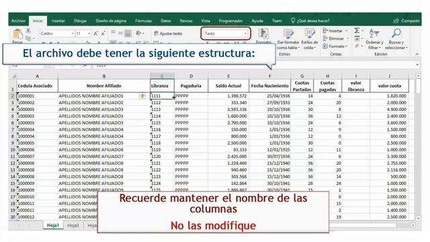Screen dimensions: 430x242
Task: Open the Team tab
Action: [276, 21]
